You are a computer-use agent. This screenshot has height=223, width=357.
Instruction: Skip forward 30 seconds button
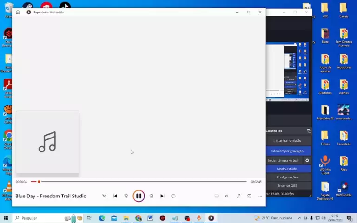click(151, 196)
